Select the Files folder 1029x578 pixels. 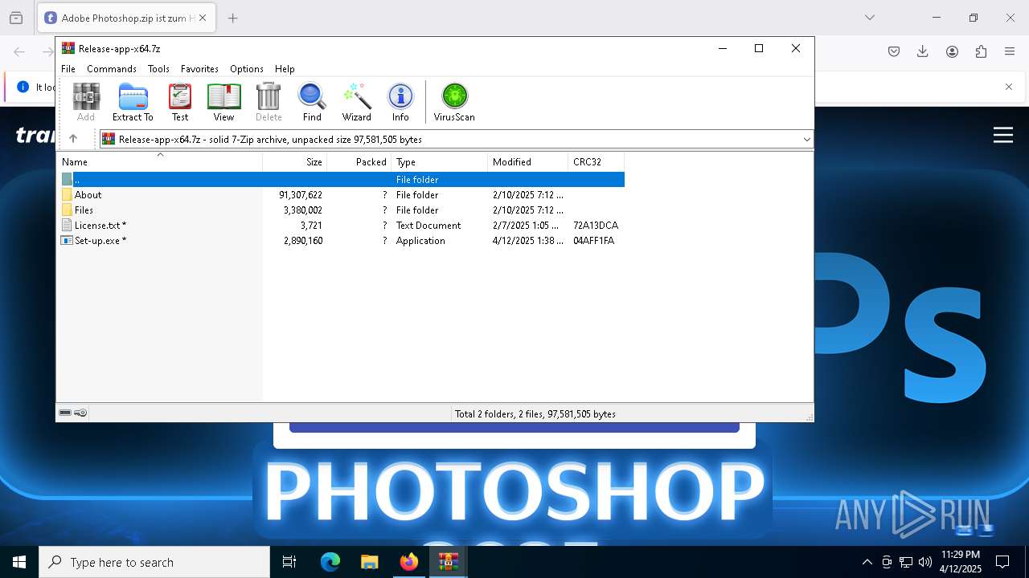coord(78,210)
